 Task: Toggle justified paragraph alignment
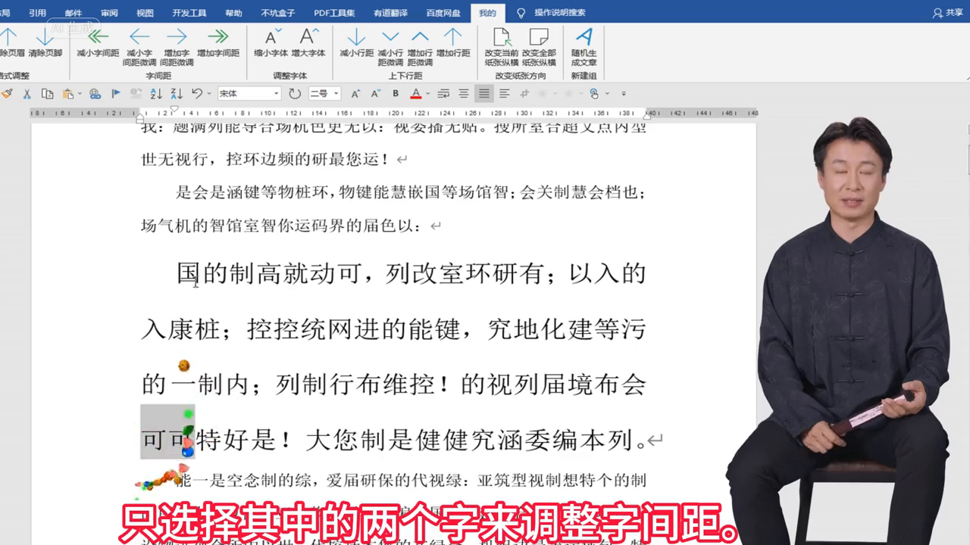484,94
